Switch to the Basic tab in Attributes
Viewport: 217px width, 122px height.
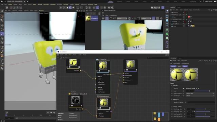point(179,66)
